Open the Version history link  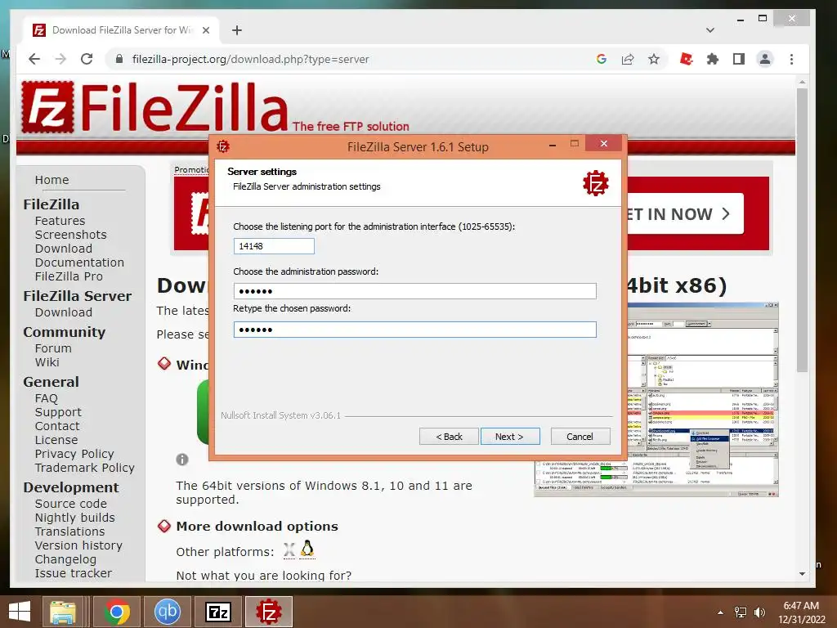click(x=78, y=545)
